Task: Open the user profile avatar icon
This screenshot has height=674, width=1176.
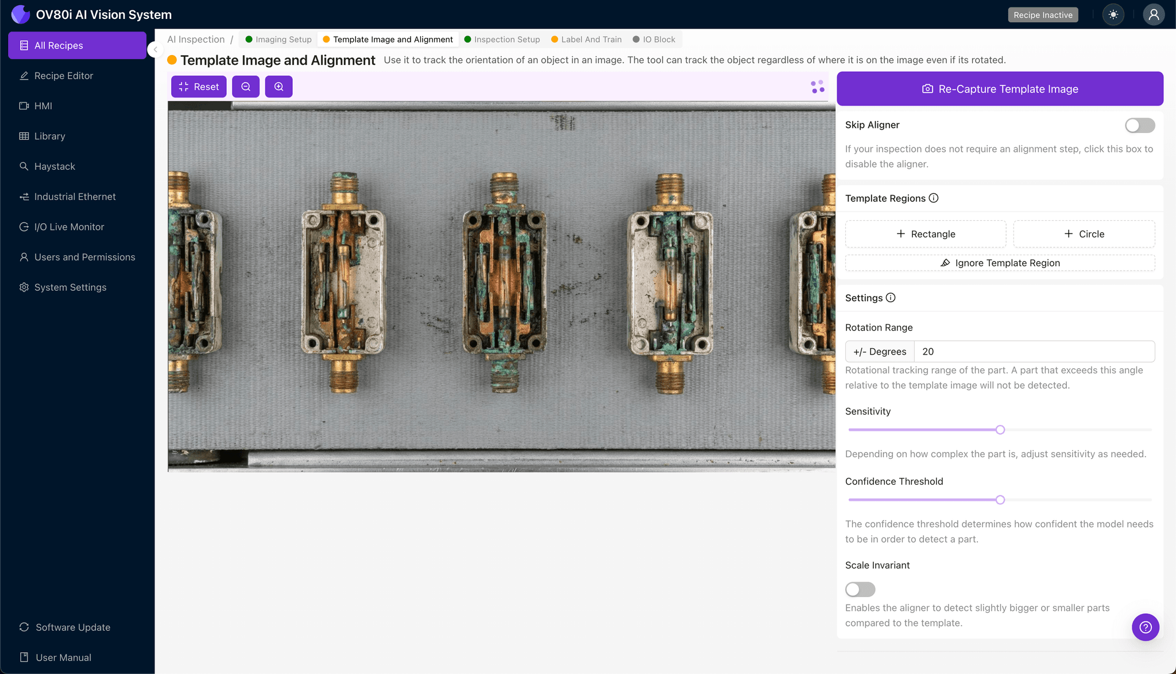Action: 1153,15
